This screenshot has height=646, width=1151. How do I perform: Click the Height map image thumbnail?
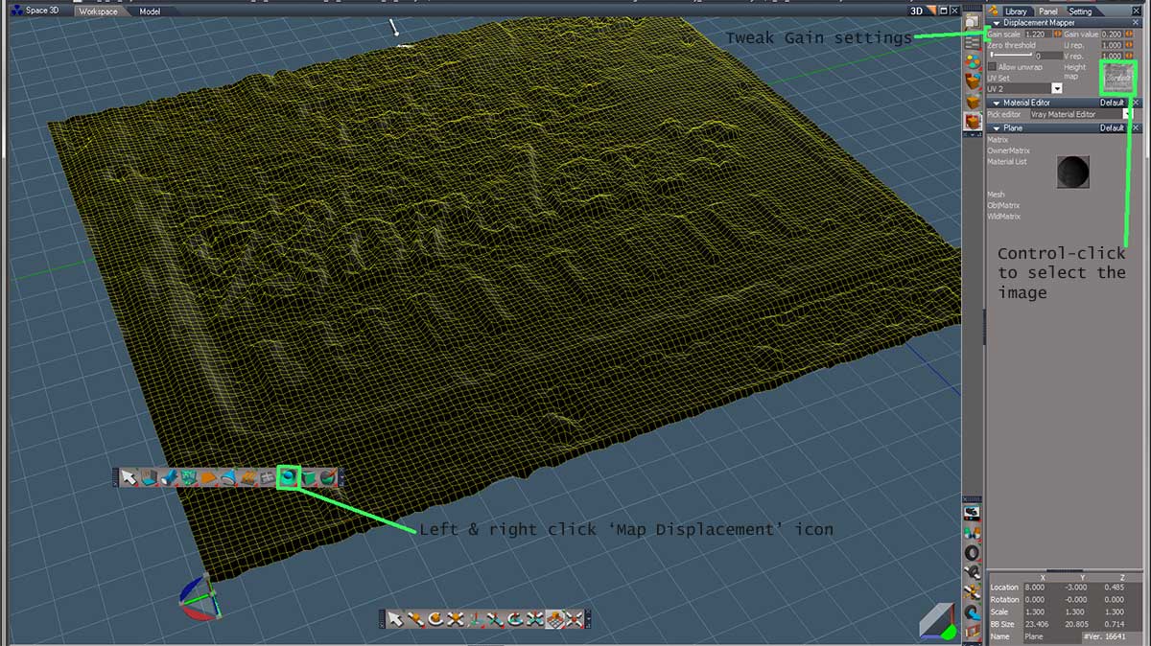[x=1116, y=77]
